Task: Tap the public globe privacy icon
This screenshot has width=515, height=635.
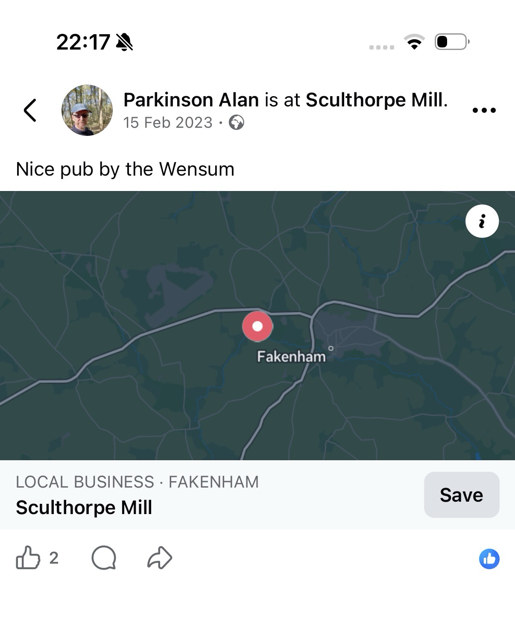Action: 237,123
